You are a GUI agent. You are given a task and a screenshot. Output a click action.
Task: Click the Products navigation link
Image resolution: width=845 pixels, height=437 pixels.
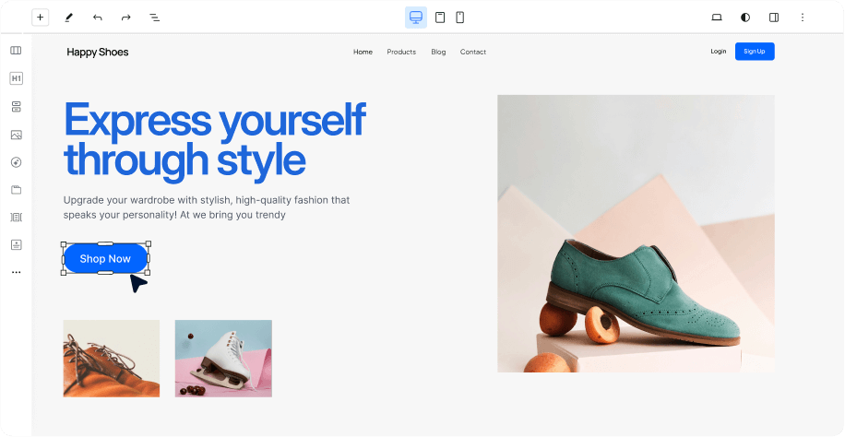click(401, 52)
